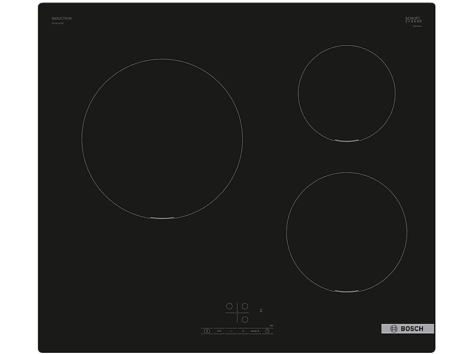Click the Schott Ceran logo
The image size is (474, 354).
[x=412, y=20]
